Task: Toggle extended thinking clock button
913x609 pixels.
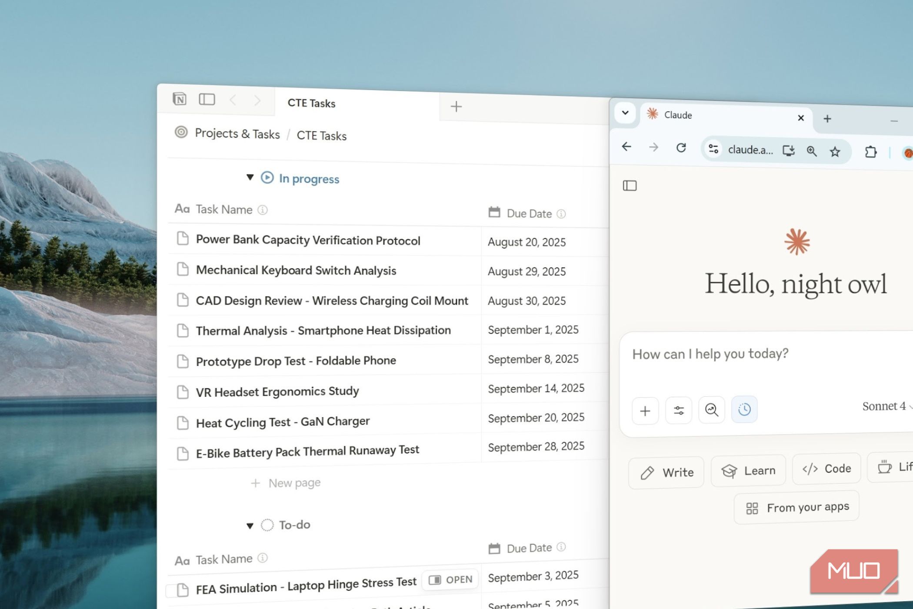Action: [744, 409]
